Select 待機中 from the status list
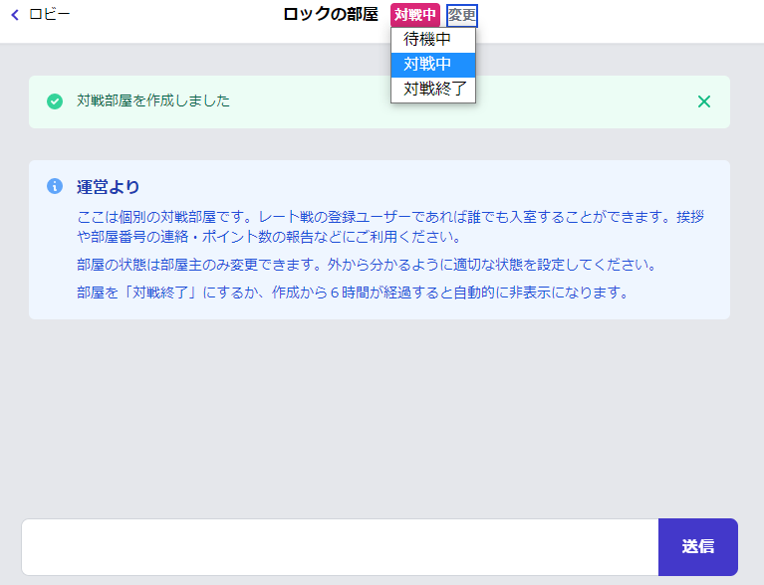This screenshot has height=585, width=764. coord(433,40)
